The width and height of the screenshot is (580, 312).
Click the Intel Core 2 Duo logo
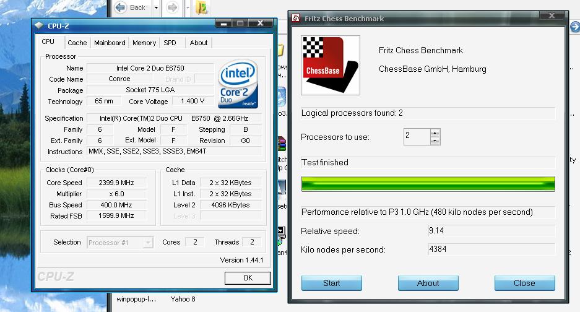[x=238, y=84]
